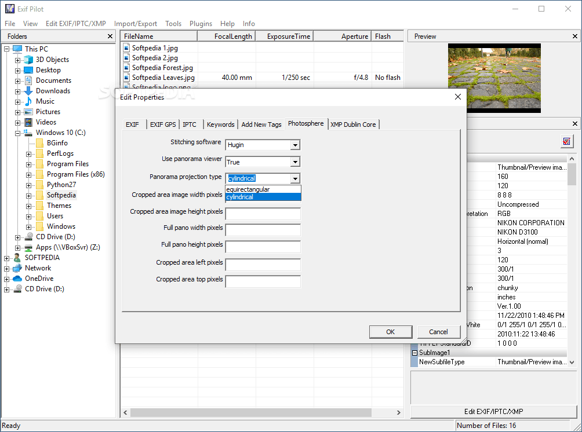Confirm with the OK button
The width and height of the screenshot is (582, 432).
pyautogui.click(x=391, y=332)
